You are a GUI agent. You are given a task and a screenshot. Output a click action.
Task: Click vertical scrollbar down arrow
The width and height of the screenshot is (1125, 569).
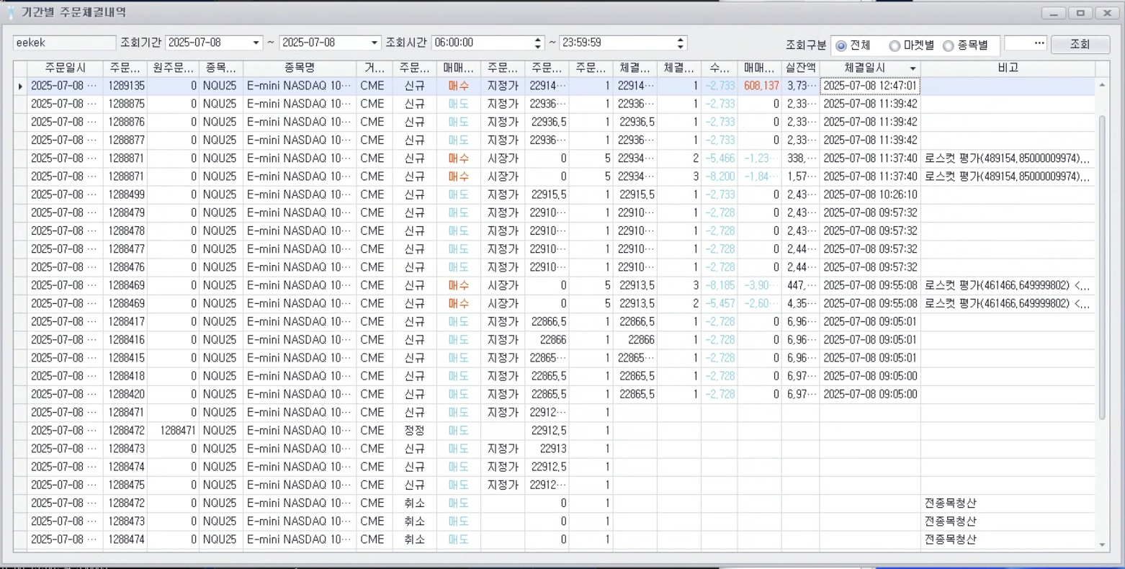point(1101,545)
